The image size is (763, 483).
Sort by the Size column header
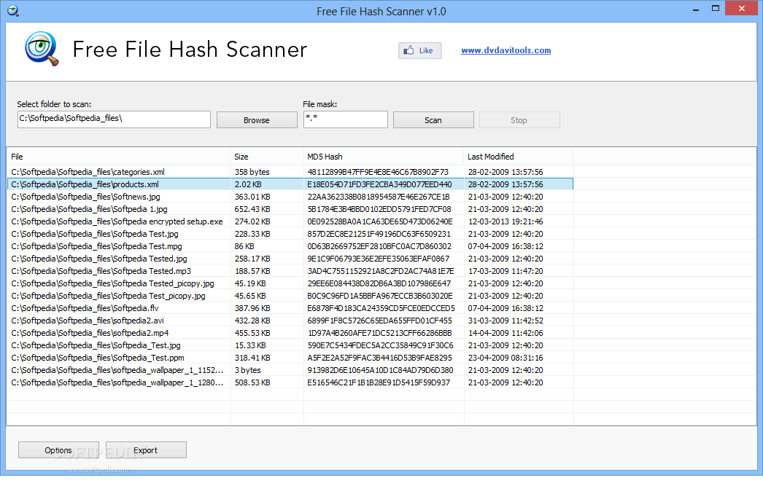point(267,157)
